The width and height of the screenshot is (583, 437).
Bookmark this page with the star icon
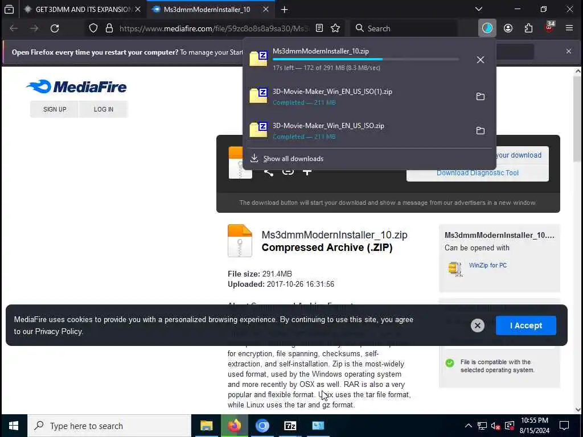(335, 28)
